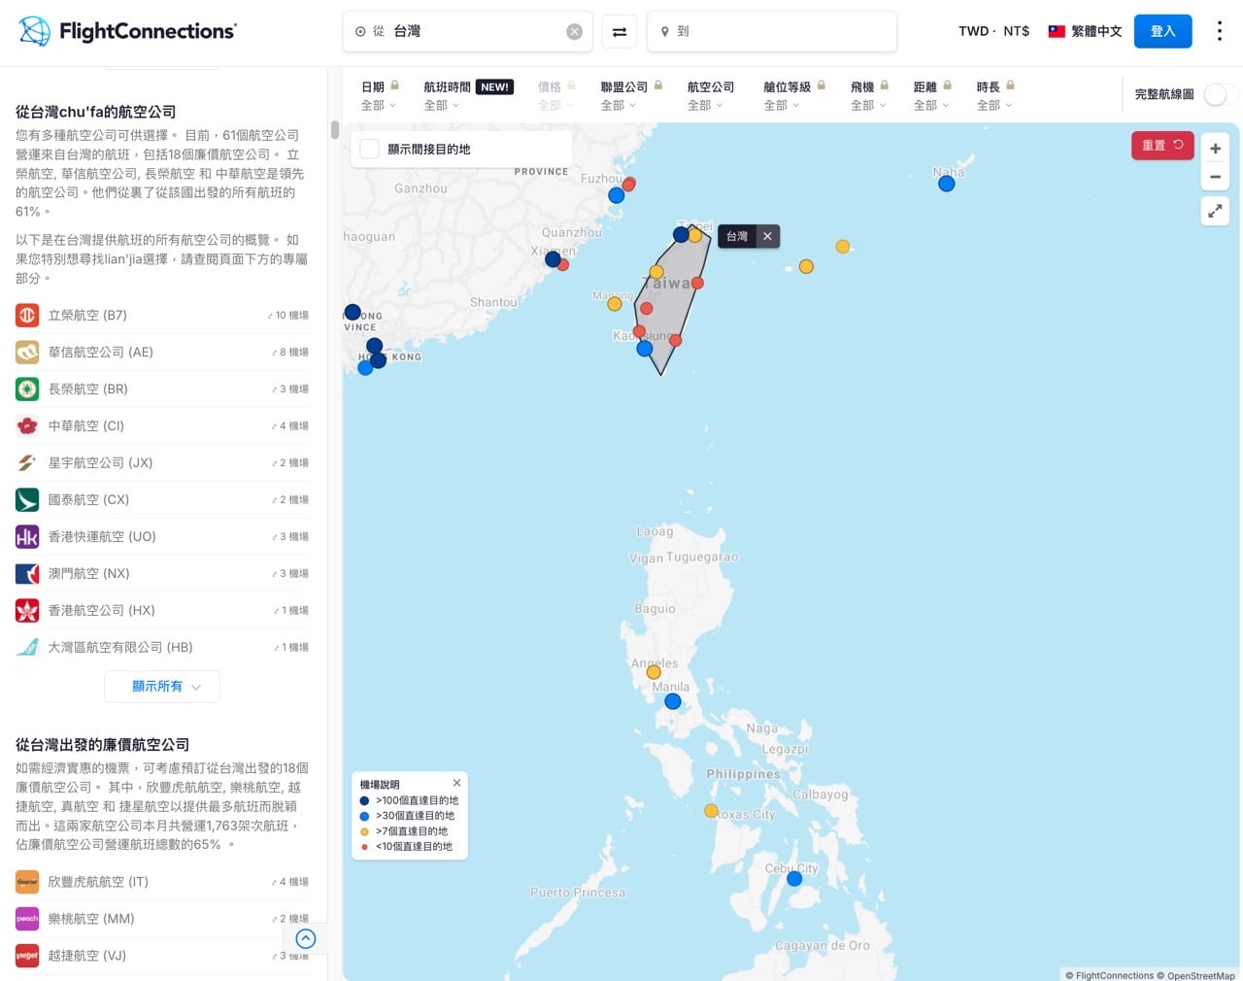
Task: Click the Taipei dark blue airport marker
Action: [681, 234]
